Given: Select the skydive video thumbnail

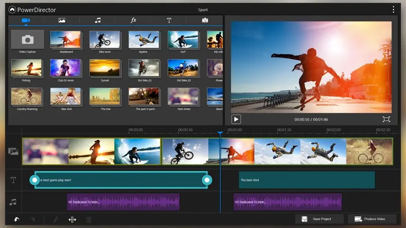Looking at the screenshot, I should coord(144,40).
